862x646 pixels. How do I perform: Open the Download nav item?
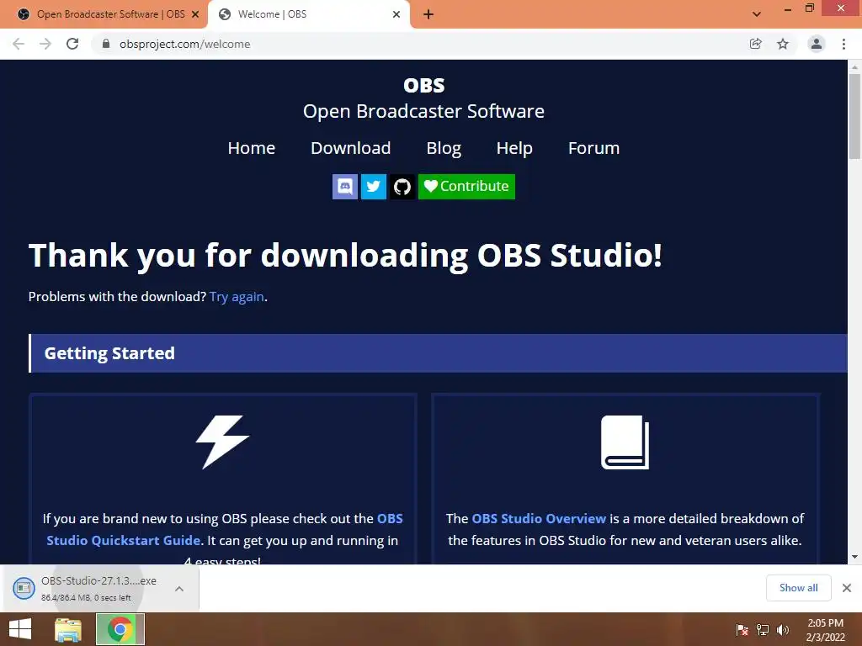[x=351, y=148]
